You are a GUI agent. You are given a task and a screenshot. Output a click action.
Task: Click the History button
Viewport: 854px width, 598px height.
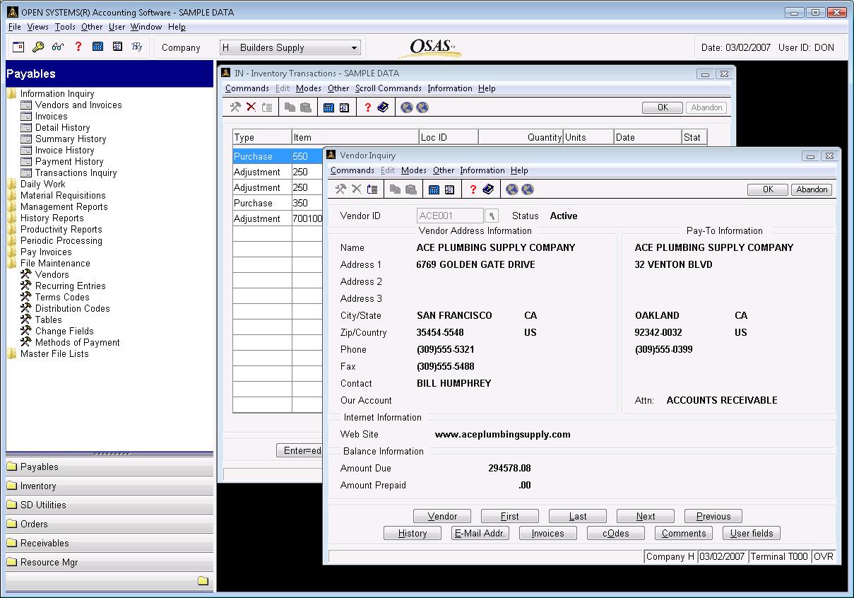coord(413,533)
